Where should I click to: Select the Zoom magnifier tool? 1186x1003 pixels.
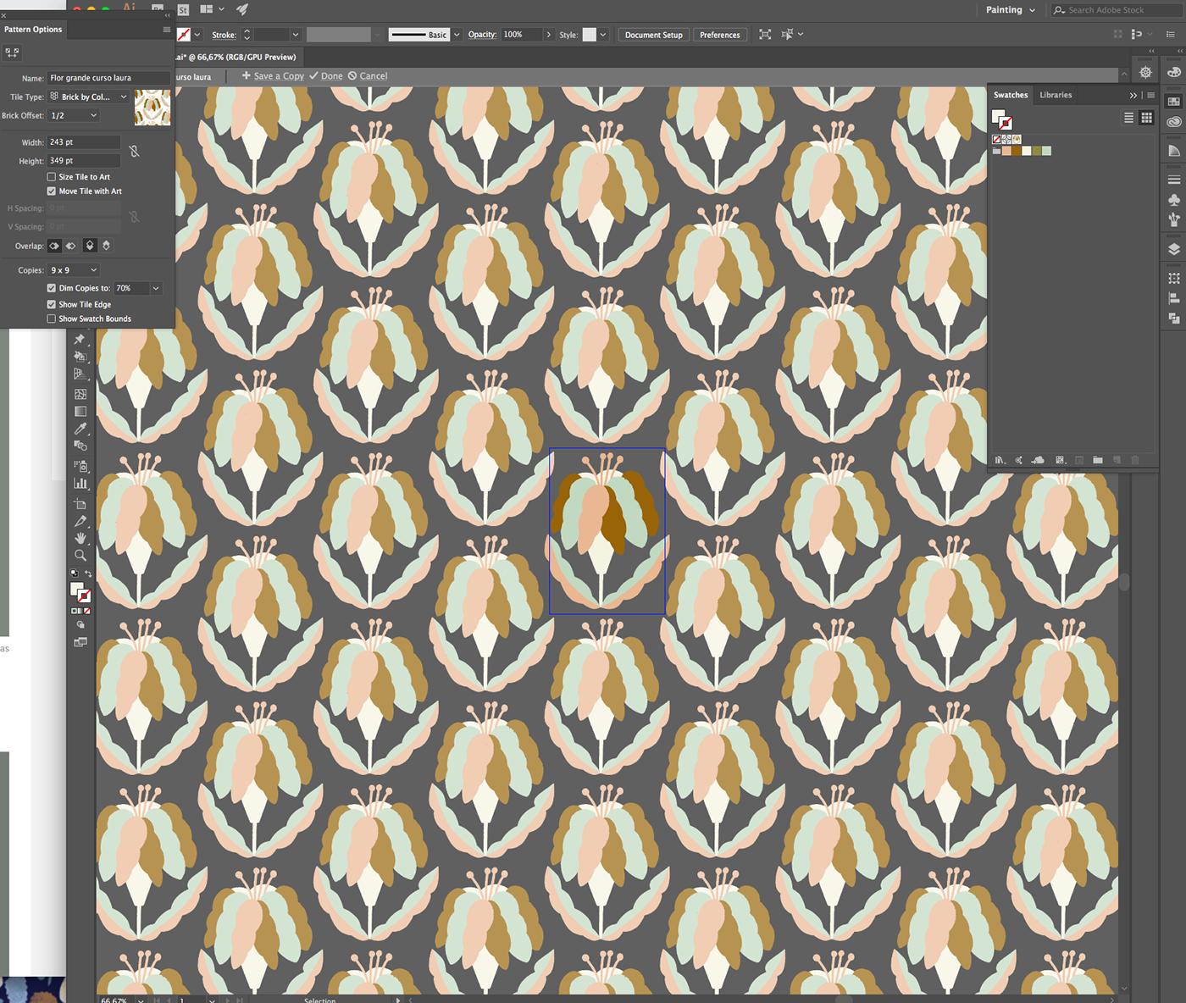(x=80, y=556)
